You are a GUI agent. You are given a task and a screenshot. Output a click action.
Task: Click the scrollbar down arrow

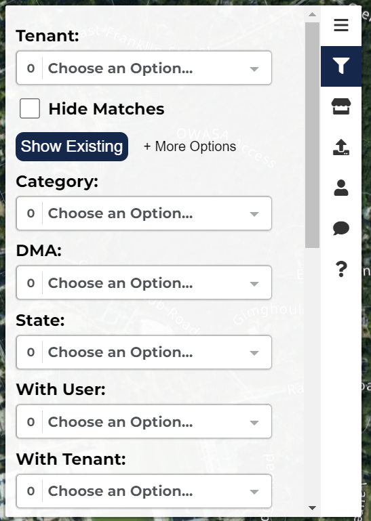click(x=312, y=507)
